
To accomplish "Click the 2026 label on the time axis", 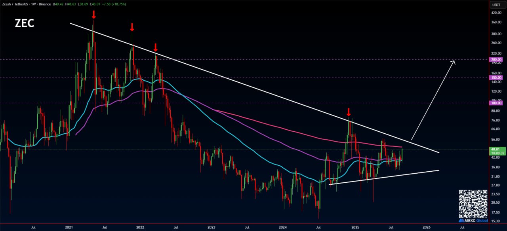I will pyautogui.click(x=427, y=227).
